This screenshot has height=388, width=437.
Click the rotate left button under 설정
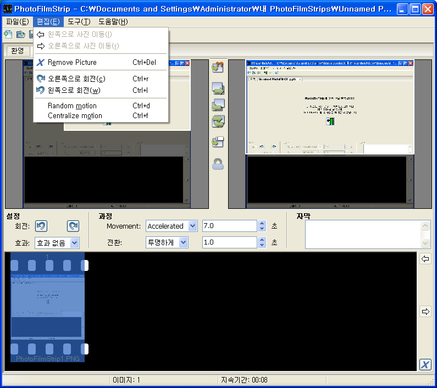pyautogui.click(x=41, y=226)
